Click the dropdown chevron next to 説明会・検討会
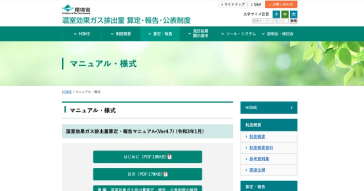Image resolution: width=364 pixels, height=191 pixels. pos(263,34)
